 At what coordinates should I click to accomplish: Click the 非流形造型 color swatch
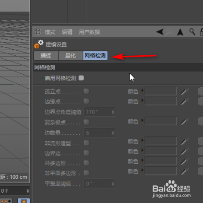(x=161, y=141)
